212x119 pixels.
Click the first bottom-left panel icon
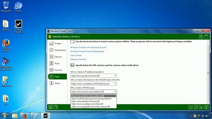point(50,107)
